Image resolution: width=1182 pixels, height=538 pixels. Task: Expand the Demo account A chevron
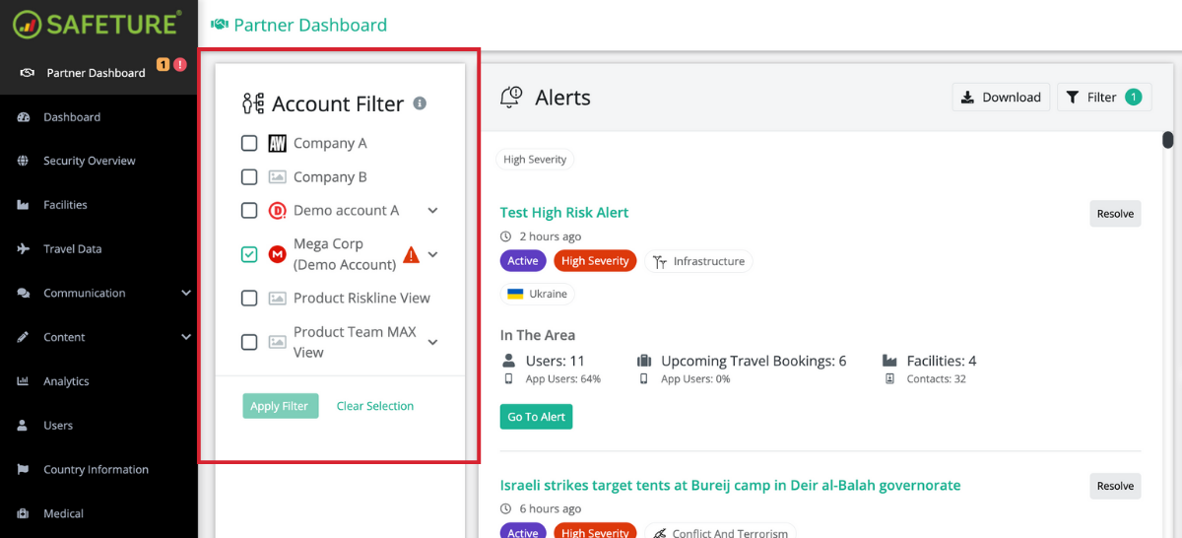(432, 211)
